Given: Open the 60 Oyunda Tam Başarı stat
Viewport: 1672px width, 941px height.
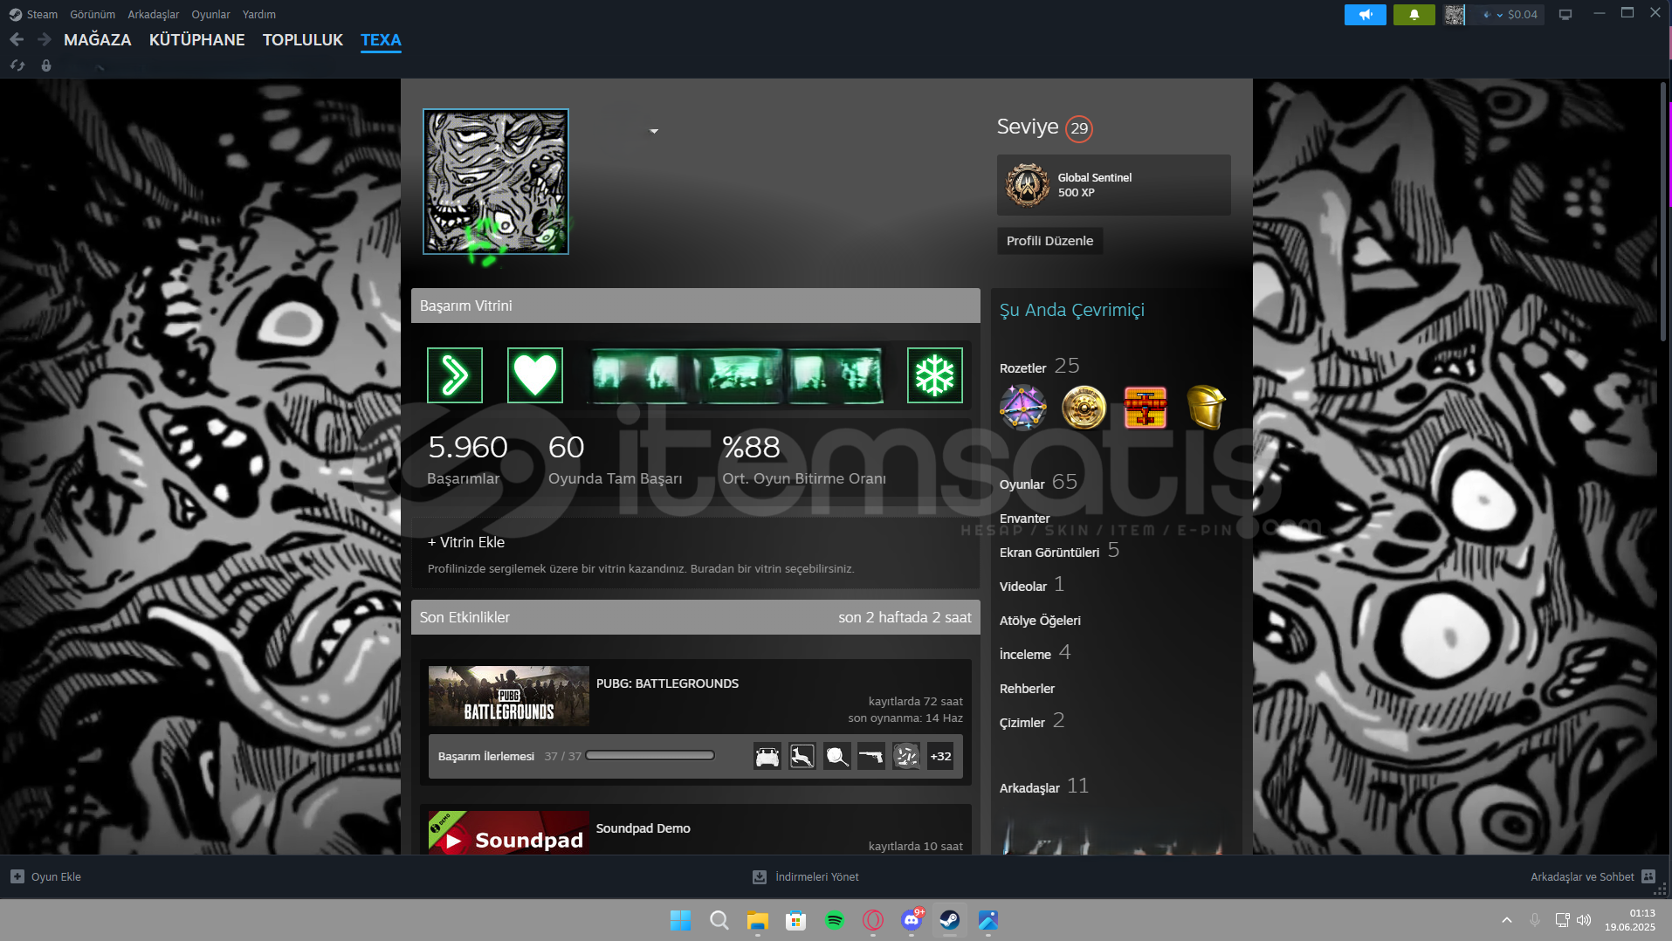Looking at the screenshot, I should pos(615,459).
